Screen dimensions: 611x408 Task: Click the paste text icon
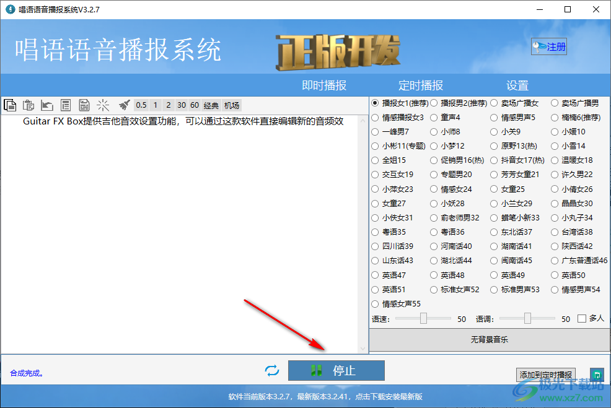click(29, 105)
